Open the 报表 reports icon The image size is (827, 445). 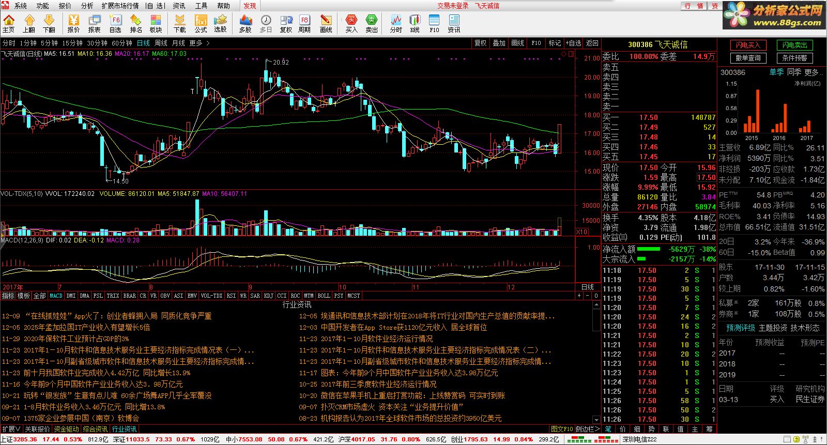(95, 24)
